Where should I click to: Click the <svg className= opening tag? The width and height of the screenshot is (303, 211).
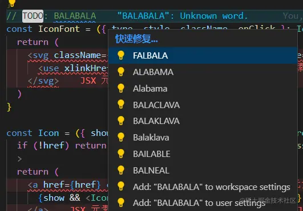click(x=67, y=55)
